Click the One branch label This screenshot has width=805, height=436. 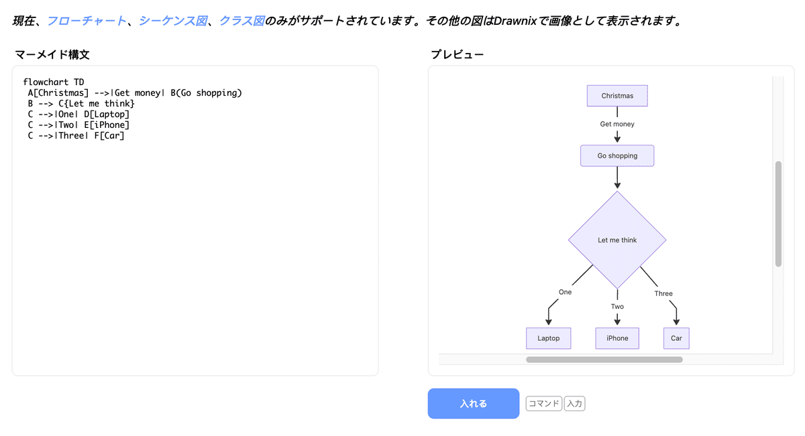(x=565, y=291)
